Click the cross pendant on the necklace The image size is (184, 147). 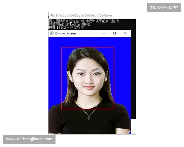tap(89, 118)
